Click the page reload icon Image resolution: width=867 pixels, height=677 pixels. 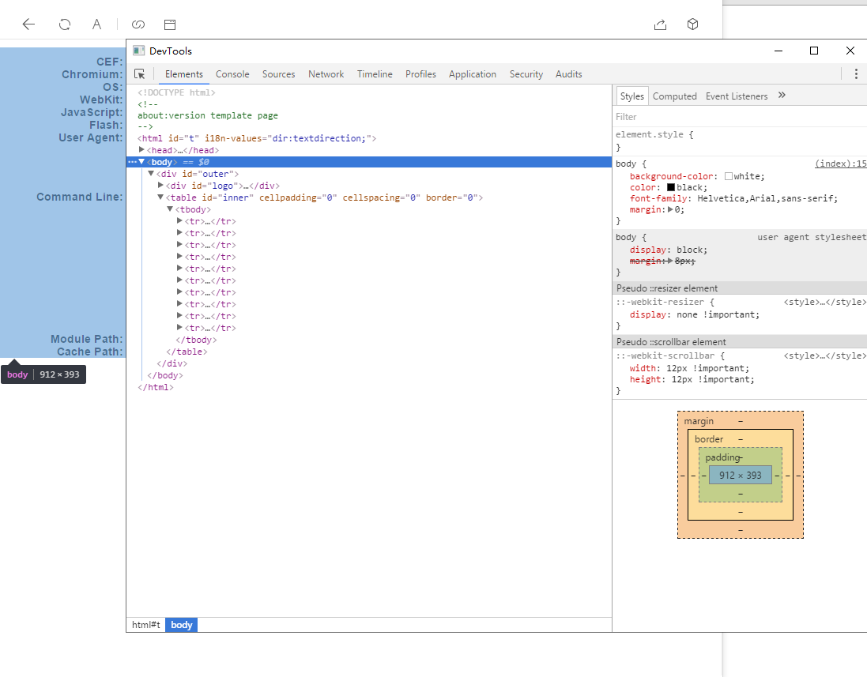[65, 24]
